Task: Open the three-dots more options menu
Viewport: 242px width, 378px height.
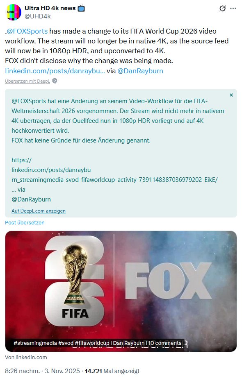Action: tap(233, 9)
